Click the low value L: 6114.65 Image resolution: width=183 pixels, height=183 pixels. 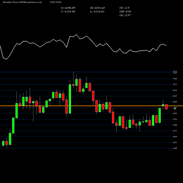pyautogui.click(x=97, y=12)
